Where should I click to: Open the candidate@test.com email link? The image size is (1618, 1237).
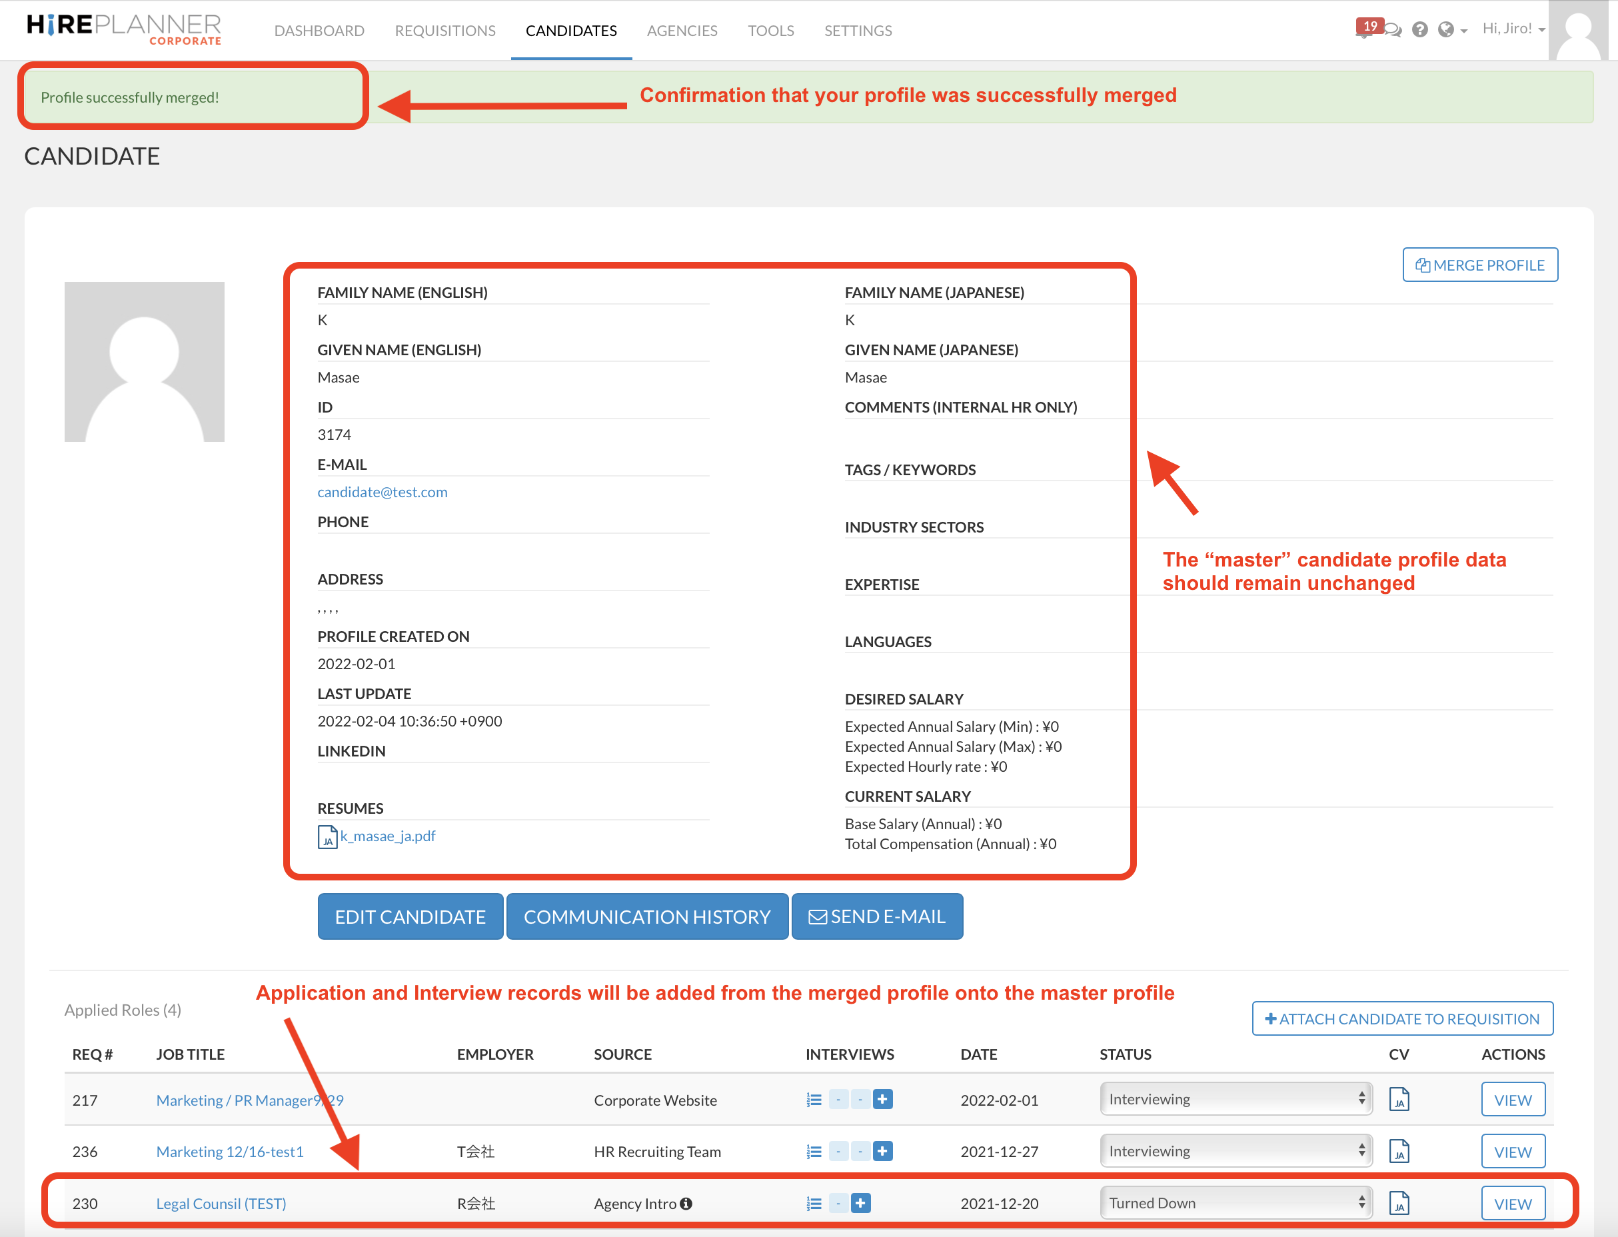(382, 492)
